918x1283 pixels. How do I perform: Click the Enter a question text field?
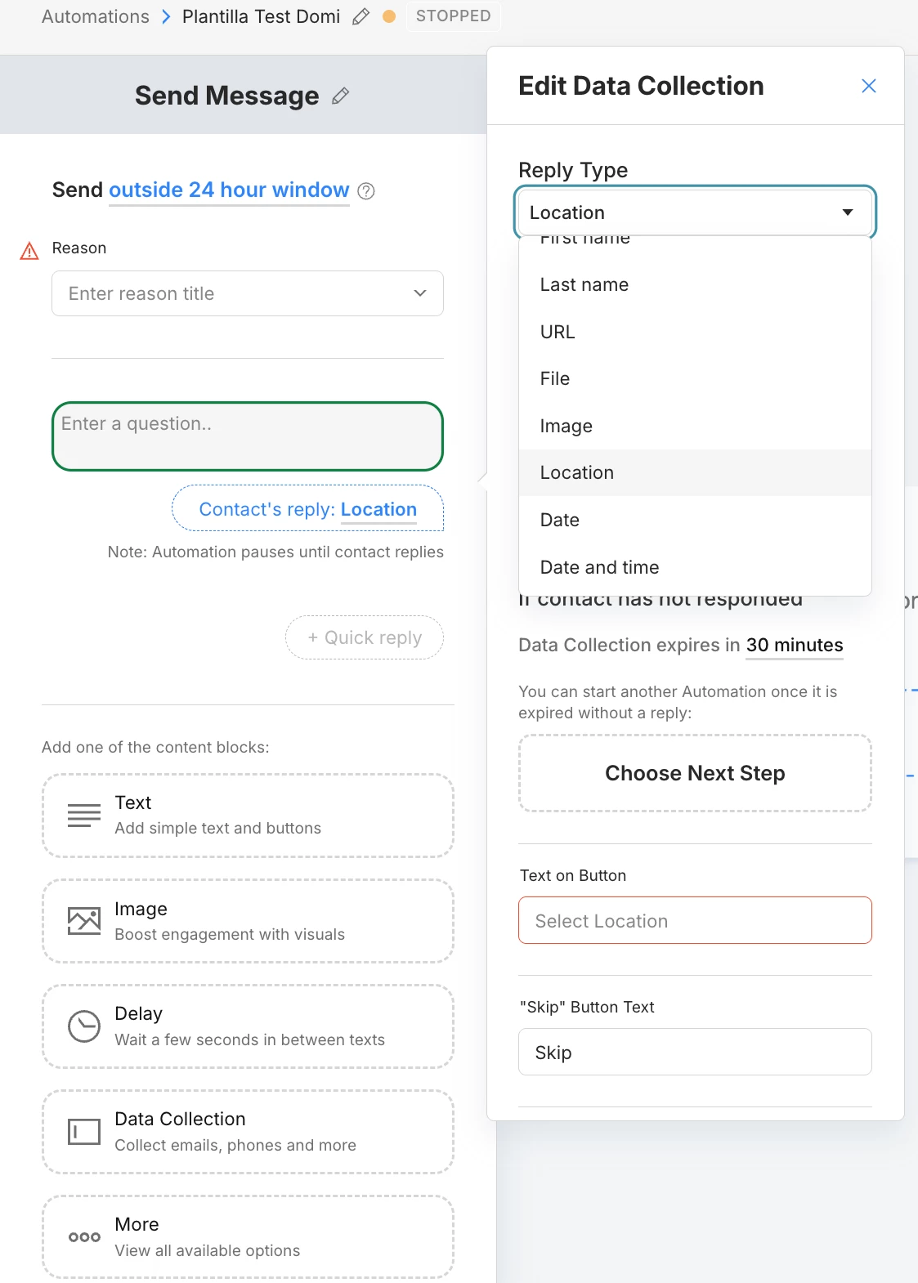click(247, 436)
